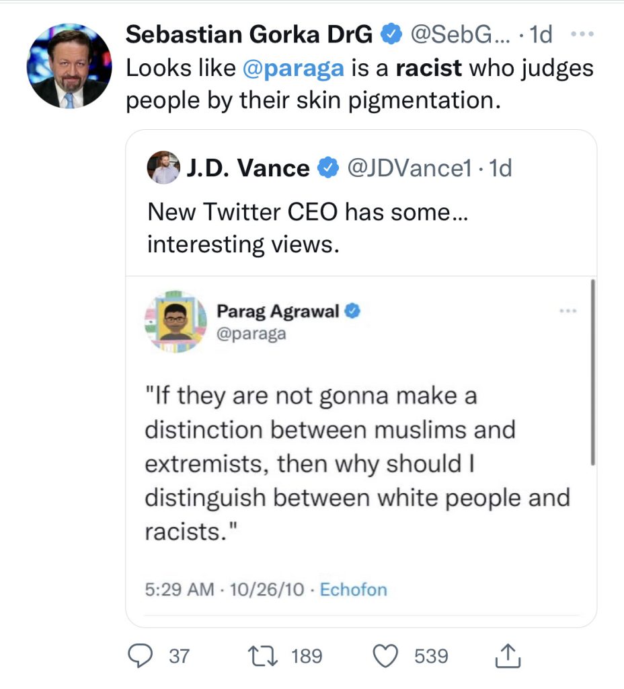Click the 539 likes count
The width and height of the screenshot is (624, 689).
[x=431, y=655]
